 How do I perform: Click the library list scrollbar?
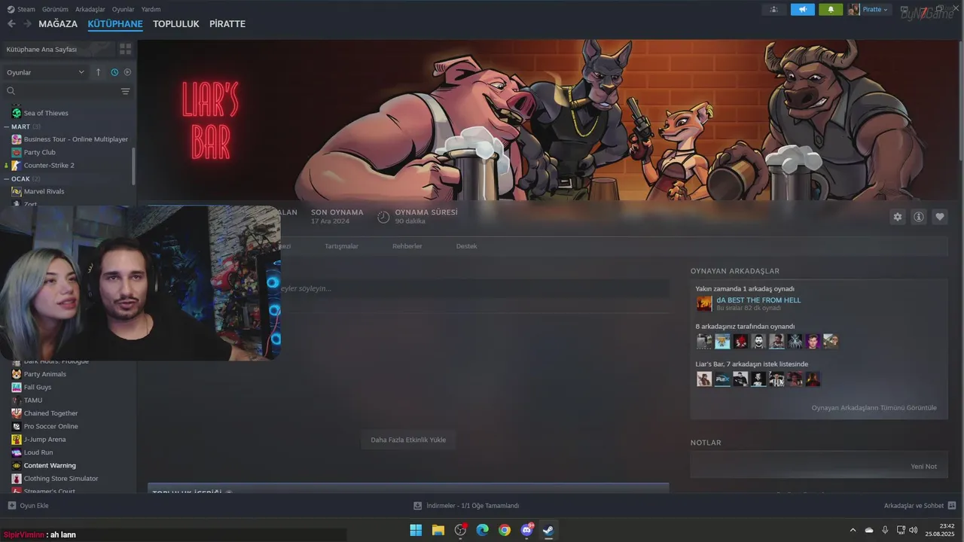click(x=134, y=166)
